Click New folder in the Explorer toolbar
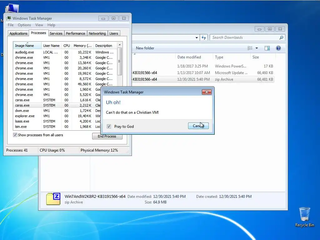The image size is (320, 240). tap(145, 48)
